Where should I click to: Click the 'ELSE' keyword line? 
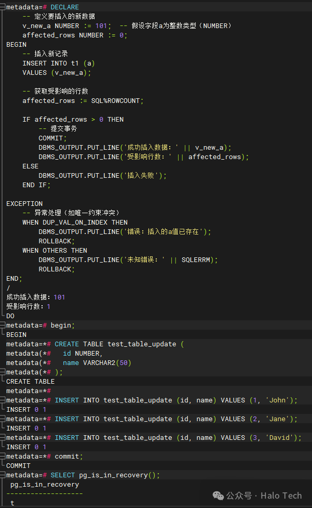point(31,166)
